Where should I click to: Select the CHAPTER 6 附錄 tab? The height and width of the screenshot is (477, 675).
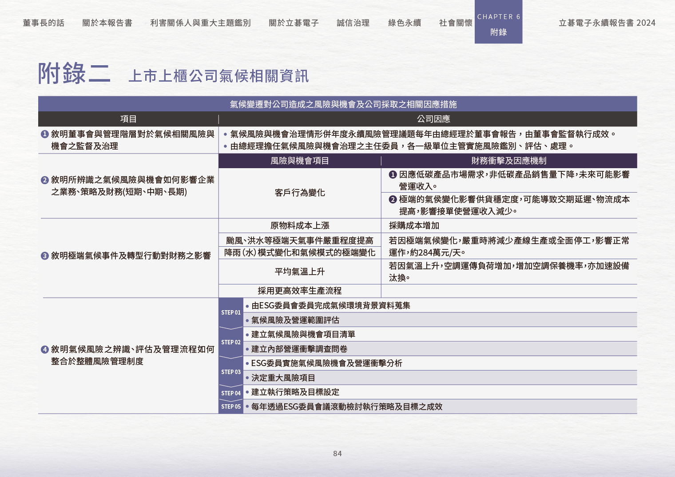(498, 22)
